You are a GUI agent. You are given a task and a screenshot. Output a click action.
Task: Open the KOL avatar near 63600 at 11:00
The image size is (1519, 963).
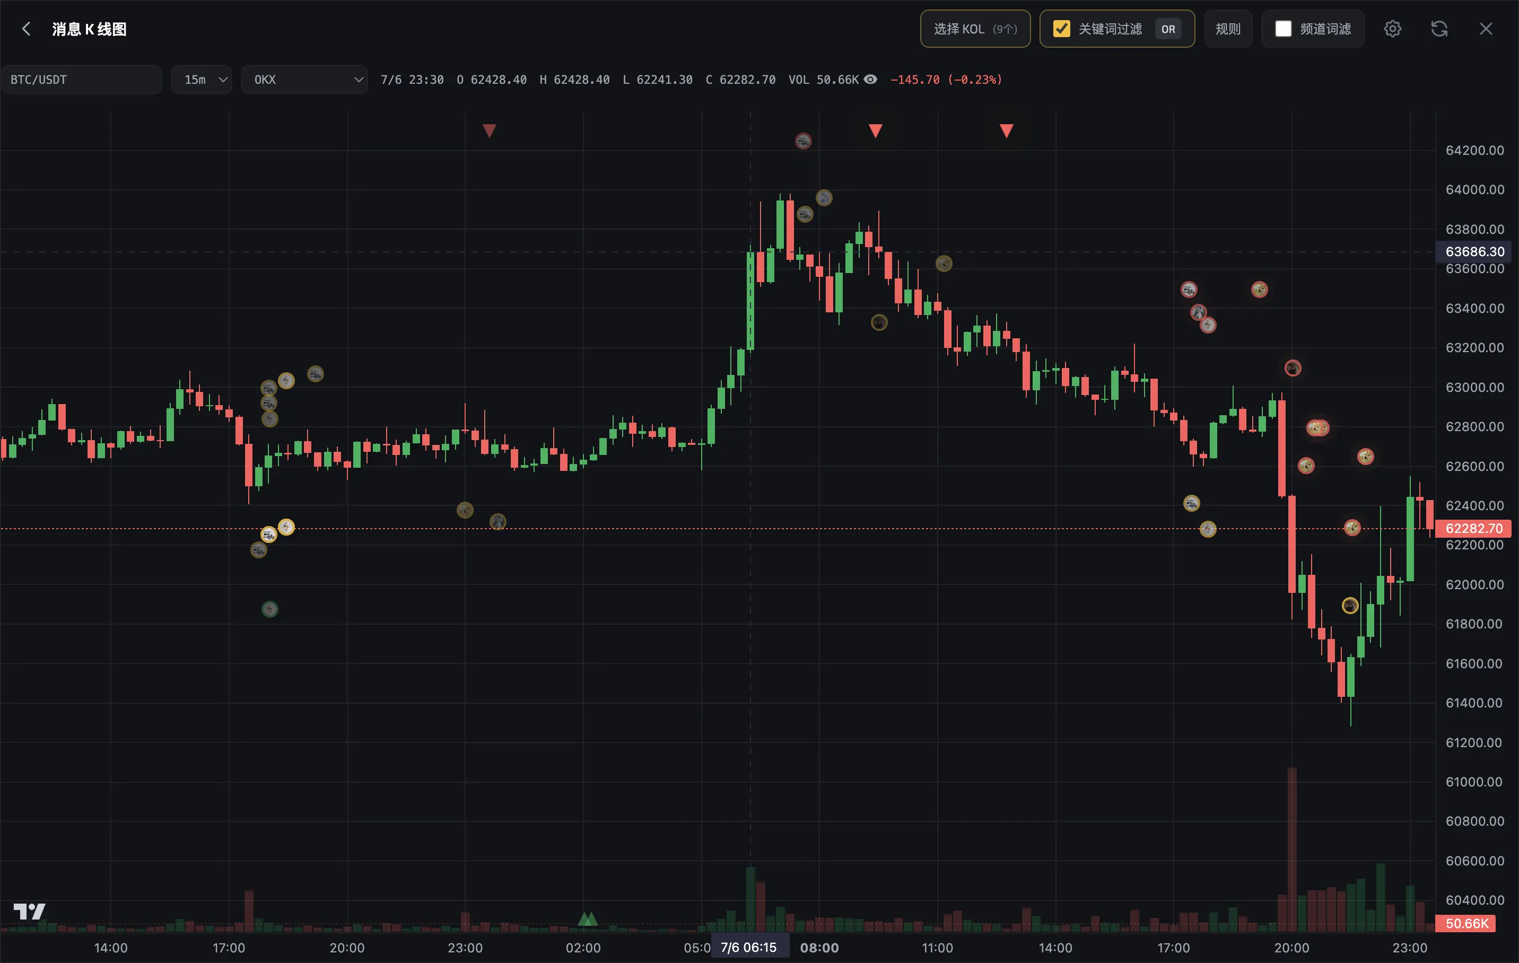(944, 264)
